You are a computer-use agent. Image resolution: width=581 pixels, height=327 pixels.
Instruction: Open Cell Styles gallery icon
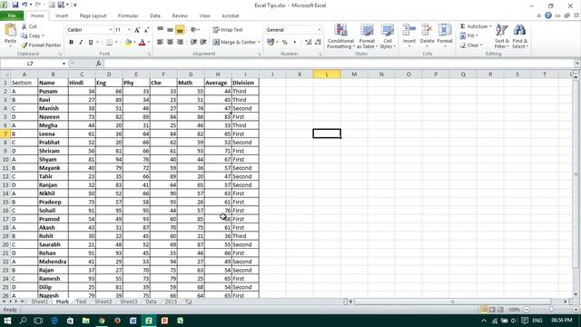(388, 30)
